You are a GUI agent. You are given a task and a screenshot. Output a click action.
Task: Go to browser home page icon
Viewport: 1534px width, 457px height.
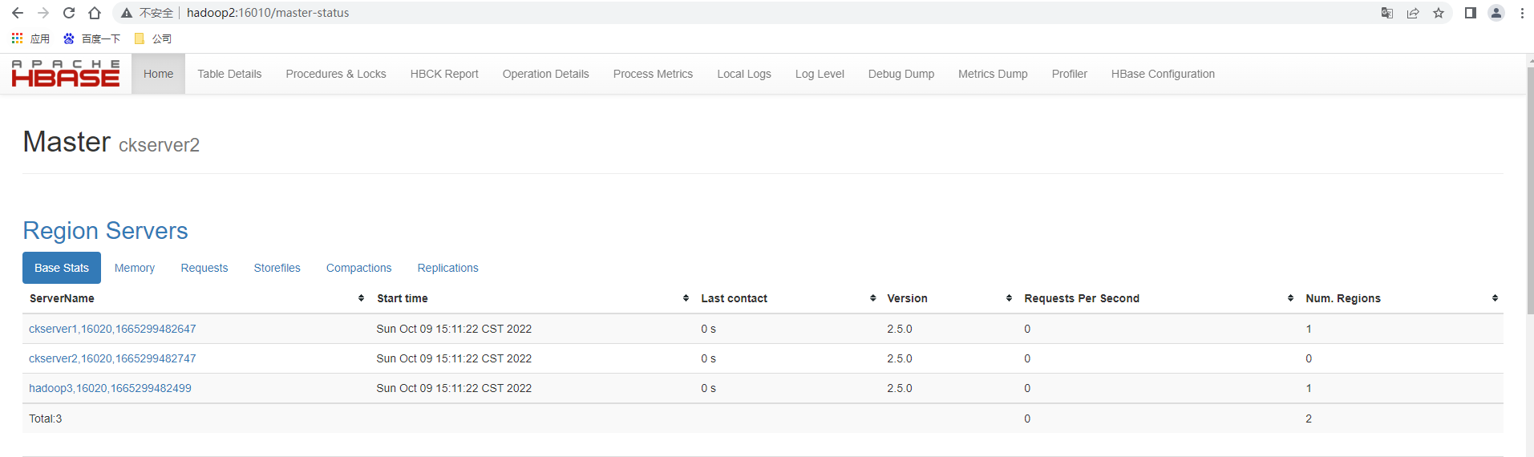pos(95,13)
